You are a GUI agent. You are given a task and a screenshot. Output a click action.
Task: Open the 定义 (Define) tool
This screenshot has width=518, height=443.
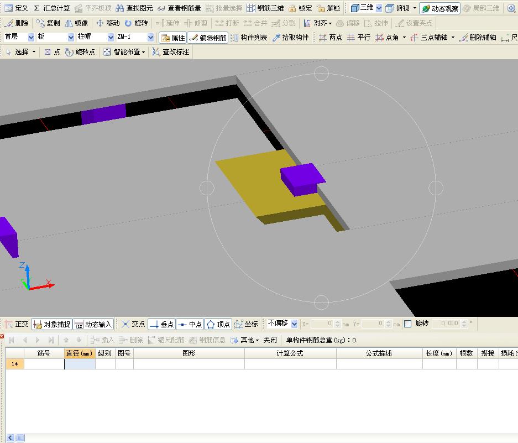click(17, 8)
